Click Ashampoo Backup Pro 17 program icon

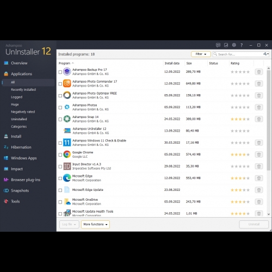(67, 72)
